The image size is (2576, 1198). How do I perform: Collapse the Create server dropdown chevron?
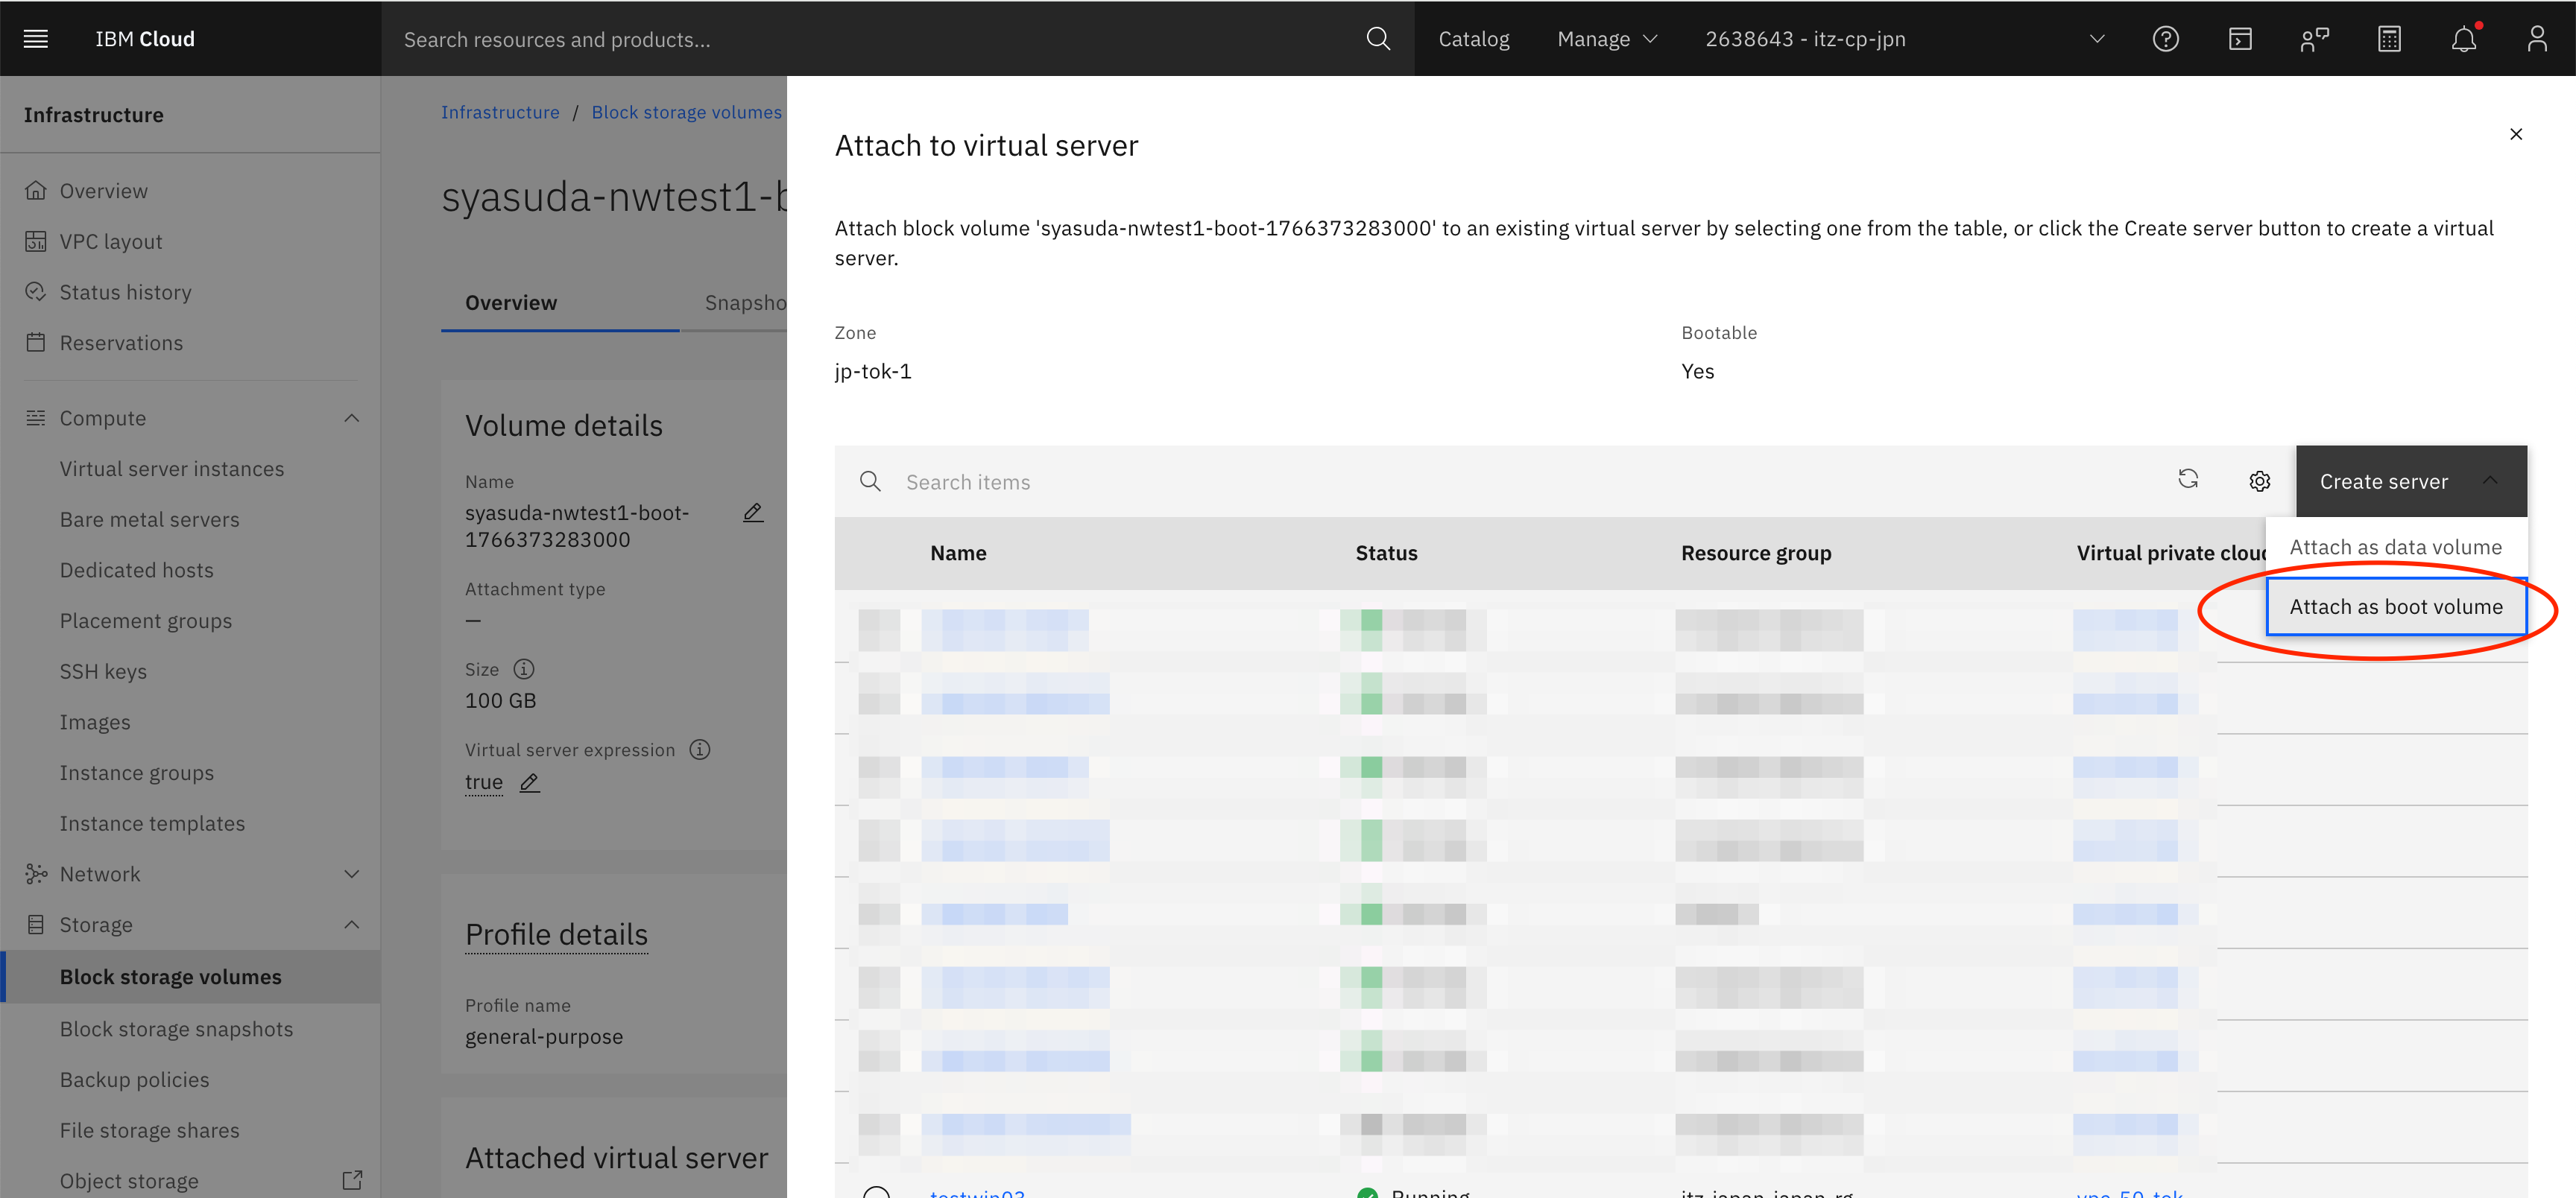click(x=2490, y=481)
